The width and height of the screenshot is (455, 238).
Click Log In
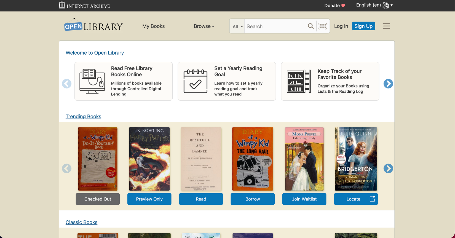[341, 26]
